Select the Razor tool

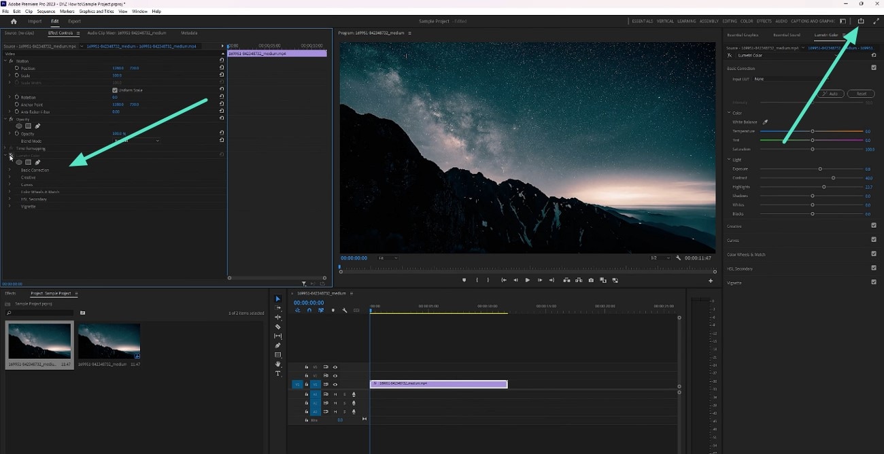click(278, 327)
